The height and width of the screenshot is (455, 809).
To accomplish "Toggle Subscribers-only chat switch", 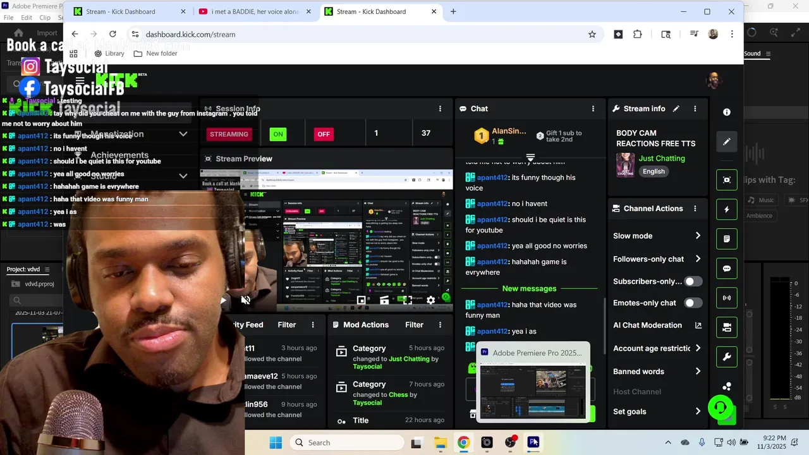I will coord(693,281).
